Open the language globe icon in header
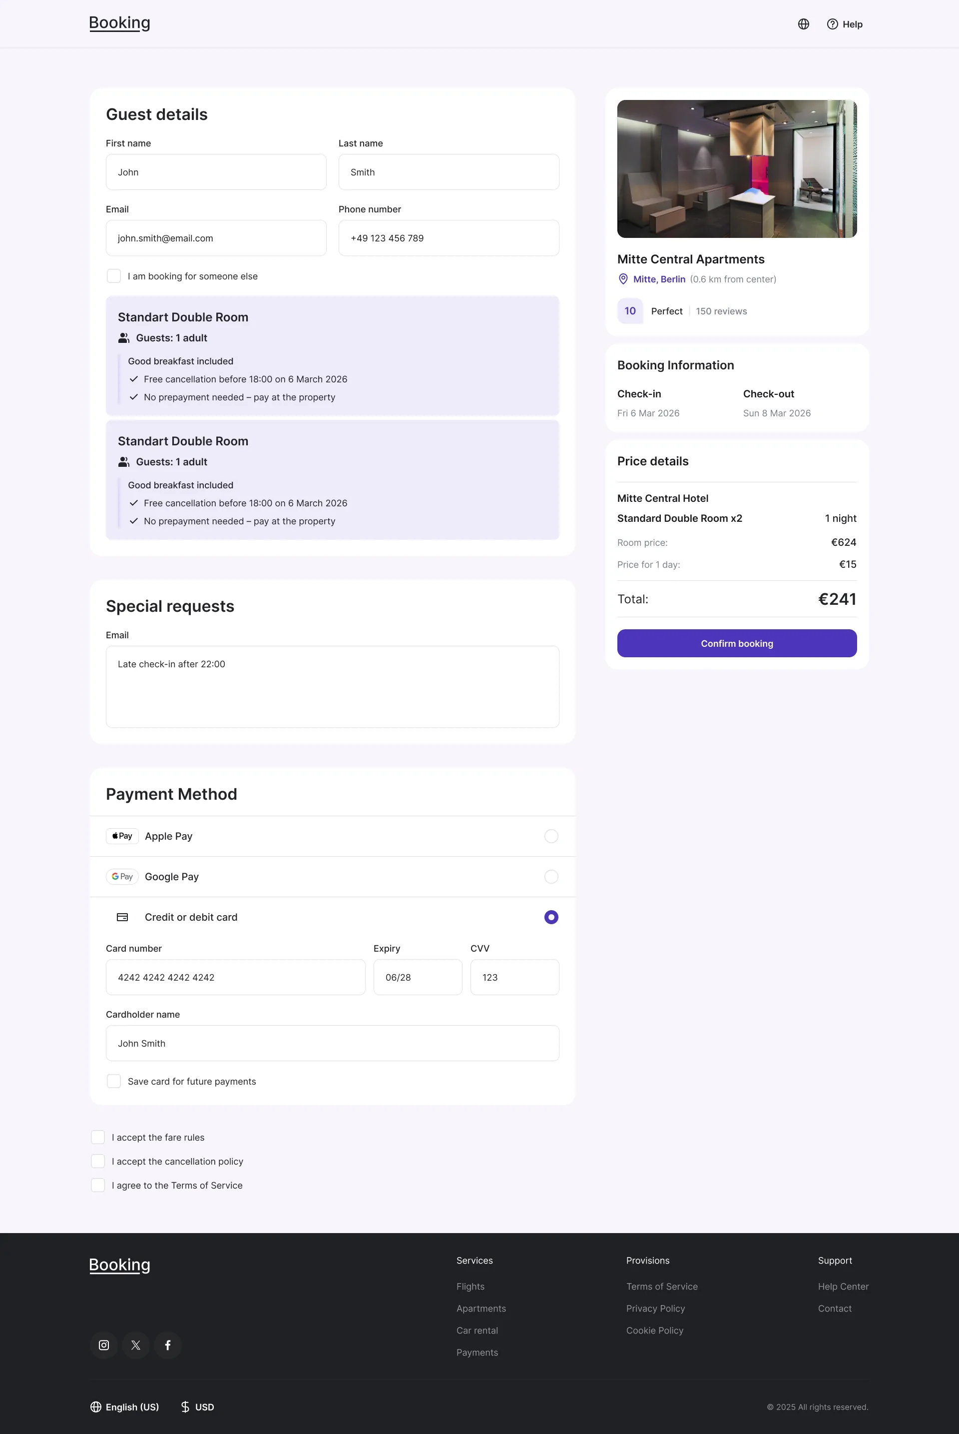The height and width of the screenshot is (1434, 959). pyautogui.click(x=804, y=24)
